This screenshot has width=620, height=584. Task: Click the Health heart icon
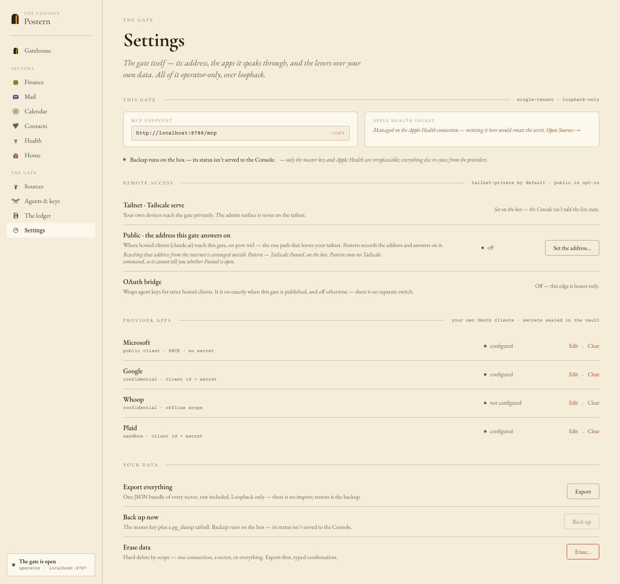pos(16,141)
